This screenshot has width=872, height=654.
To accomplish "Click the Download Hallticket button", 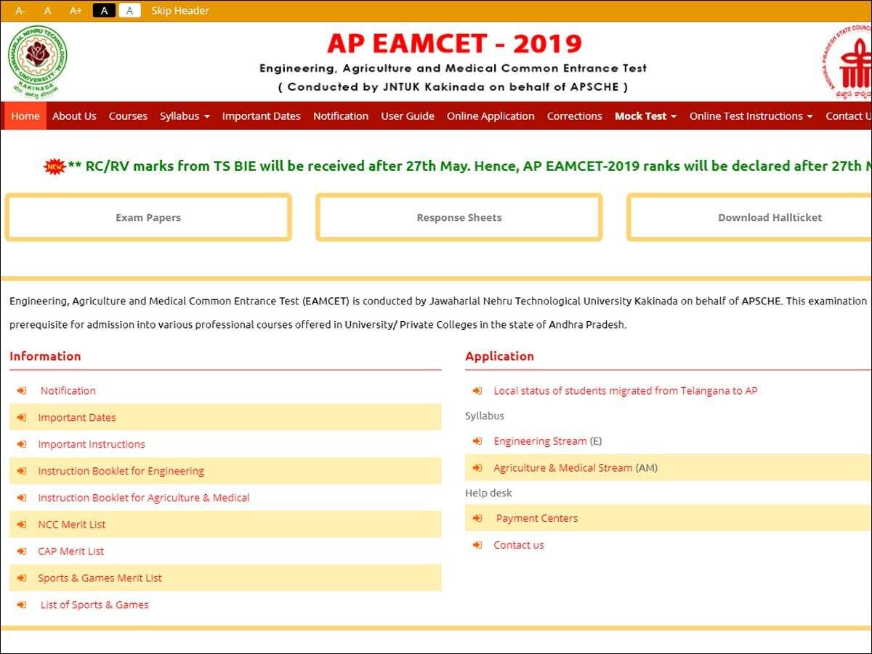I will tap(750, 217).
